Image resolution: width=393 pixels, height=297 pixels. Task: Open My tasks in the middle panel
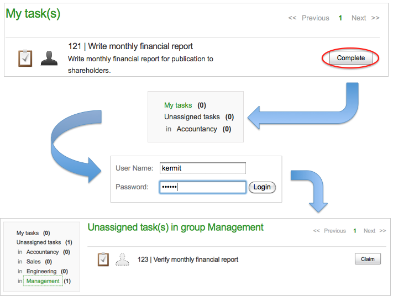click(x=178, y=105)
